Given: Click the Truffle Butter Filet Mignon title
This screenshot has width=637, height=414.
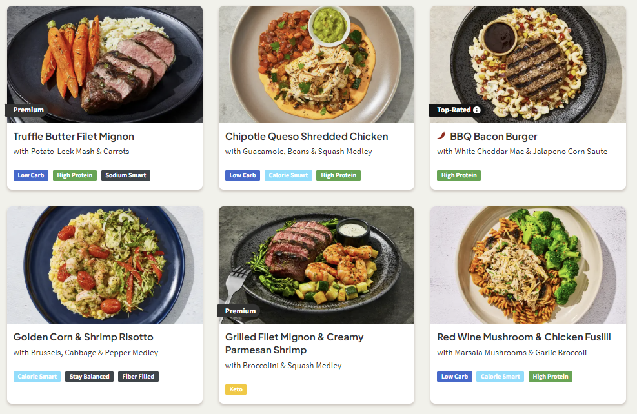Looking at the screenshot, I should [74, 137].
